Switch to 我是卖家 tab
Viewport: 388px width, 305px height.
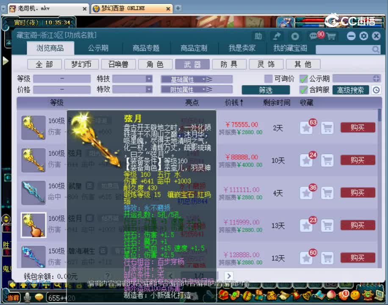(242, 48)
